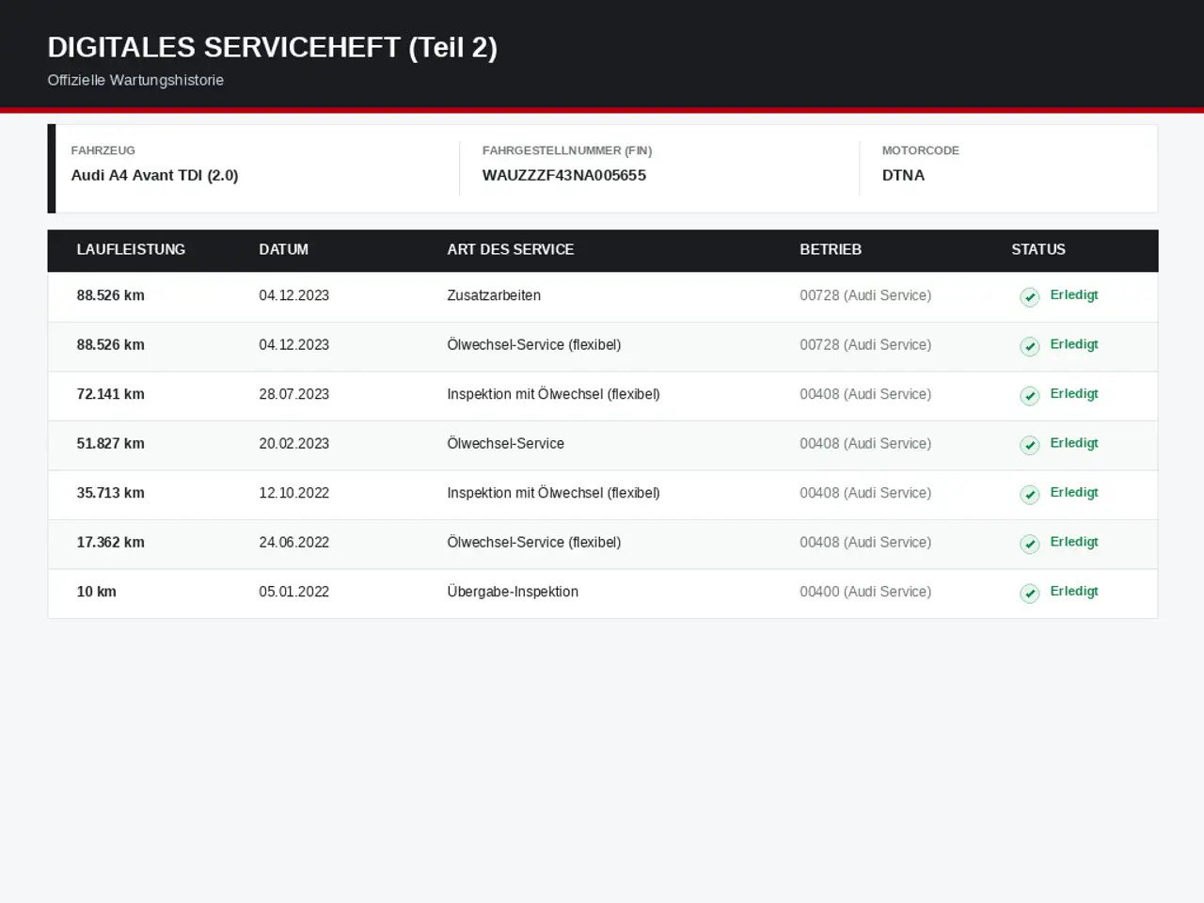Click the checkmark icon for Übergabe-Inspektion
1204x903 pixels.
[x=1030, y=594]
